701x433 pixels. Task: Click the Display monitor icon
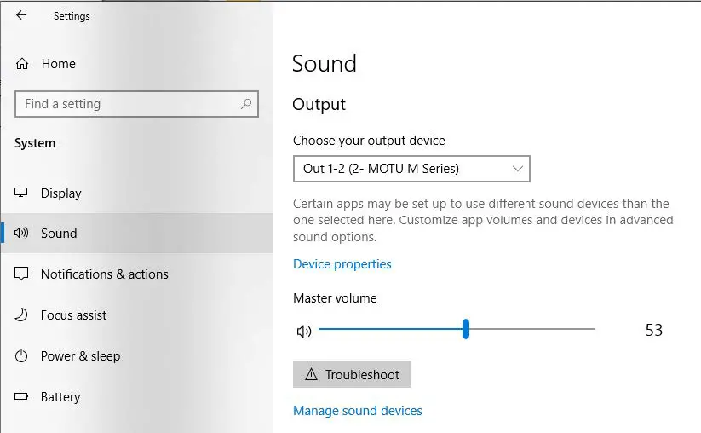coord(22,193)
